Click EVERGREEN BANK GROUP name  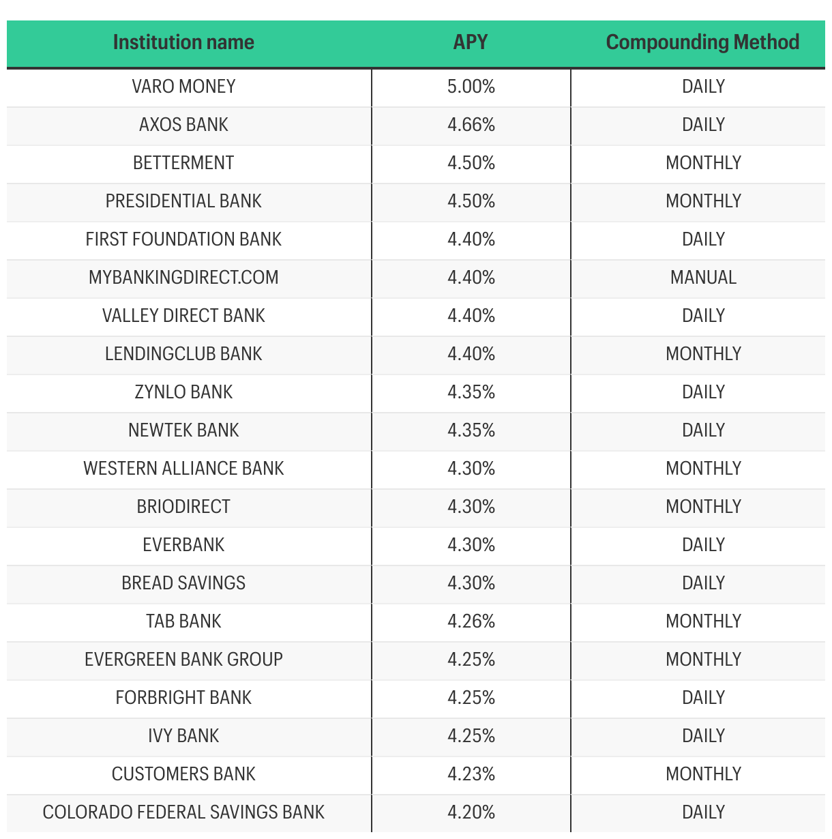pyautogui.click(x=183, y=660)
